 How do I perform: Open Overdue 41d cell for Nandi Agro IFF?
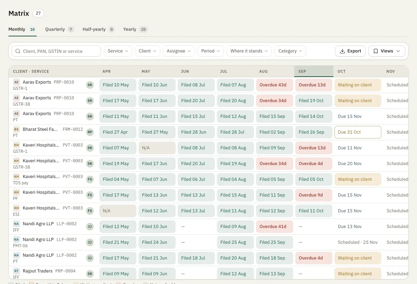(x=275, y=227)
